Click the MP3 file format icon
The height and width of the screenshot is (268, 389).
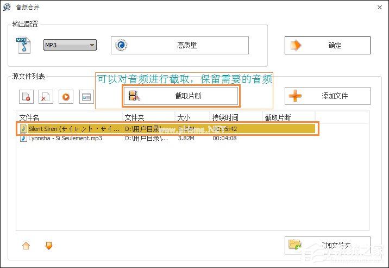click(23, 45)
